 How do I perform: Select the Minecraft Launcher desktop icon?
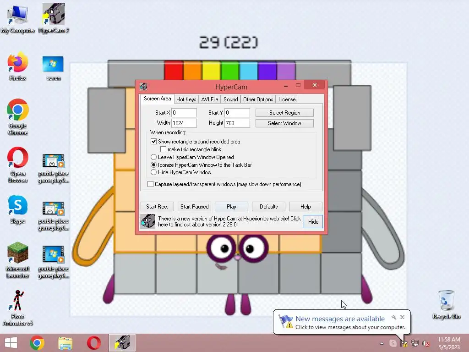18,260
